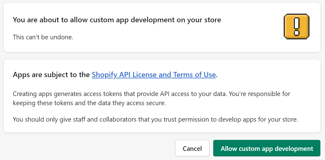Click the white exclamation mark inside the warning badge
Viewport: 325px width, 160px height.
297,27
